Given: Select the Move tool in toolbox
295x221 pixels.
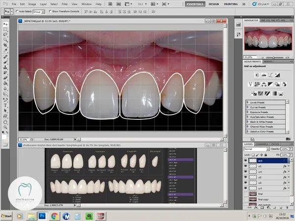Looking at the screenshot, I should point(5,23).
